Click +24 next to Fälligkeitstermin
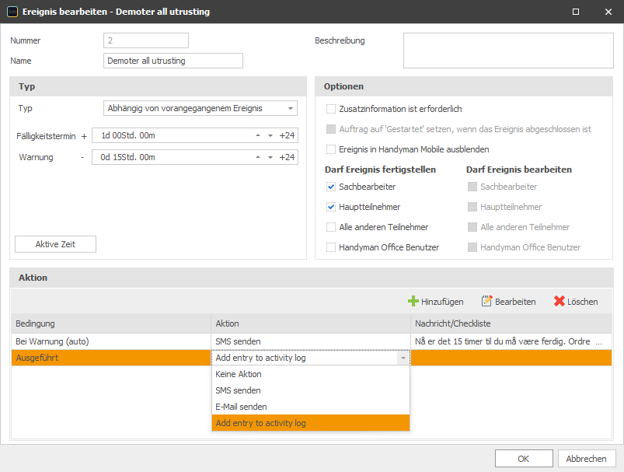This screenshot has width=624, height=472. point(288,135)
